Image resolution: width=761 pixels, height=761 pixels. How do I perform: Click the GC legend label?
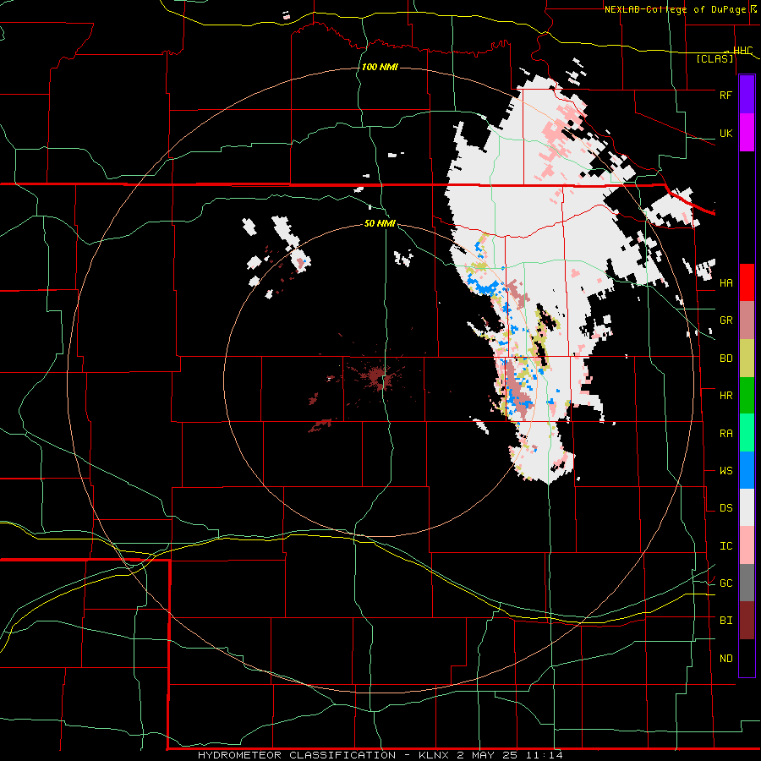pos(725,583)
